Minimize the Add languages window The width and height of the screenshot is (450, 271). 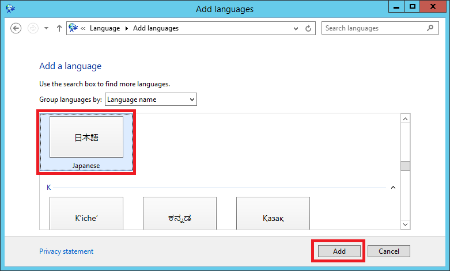point(396,6)
